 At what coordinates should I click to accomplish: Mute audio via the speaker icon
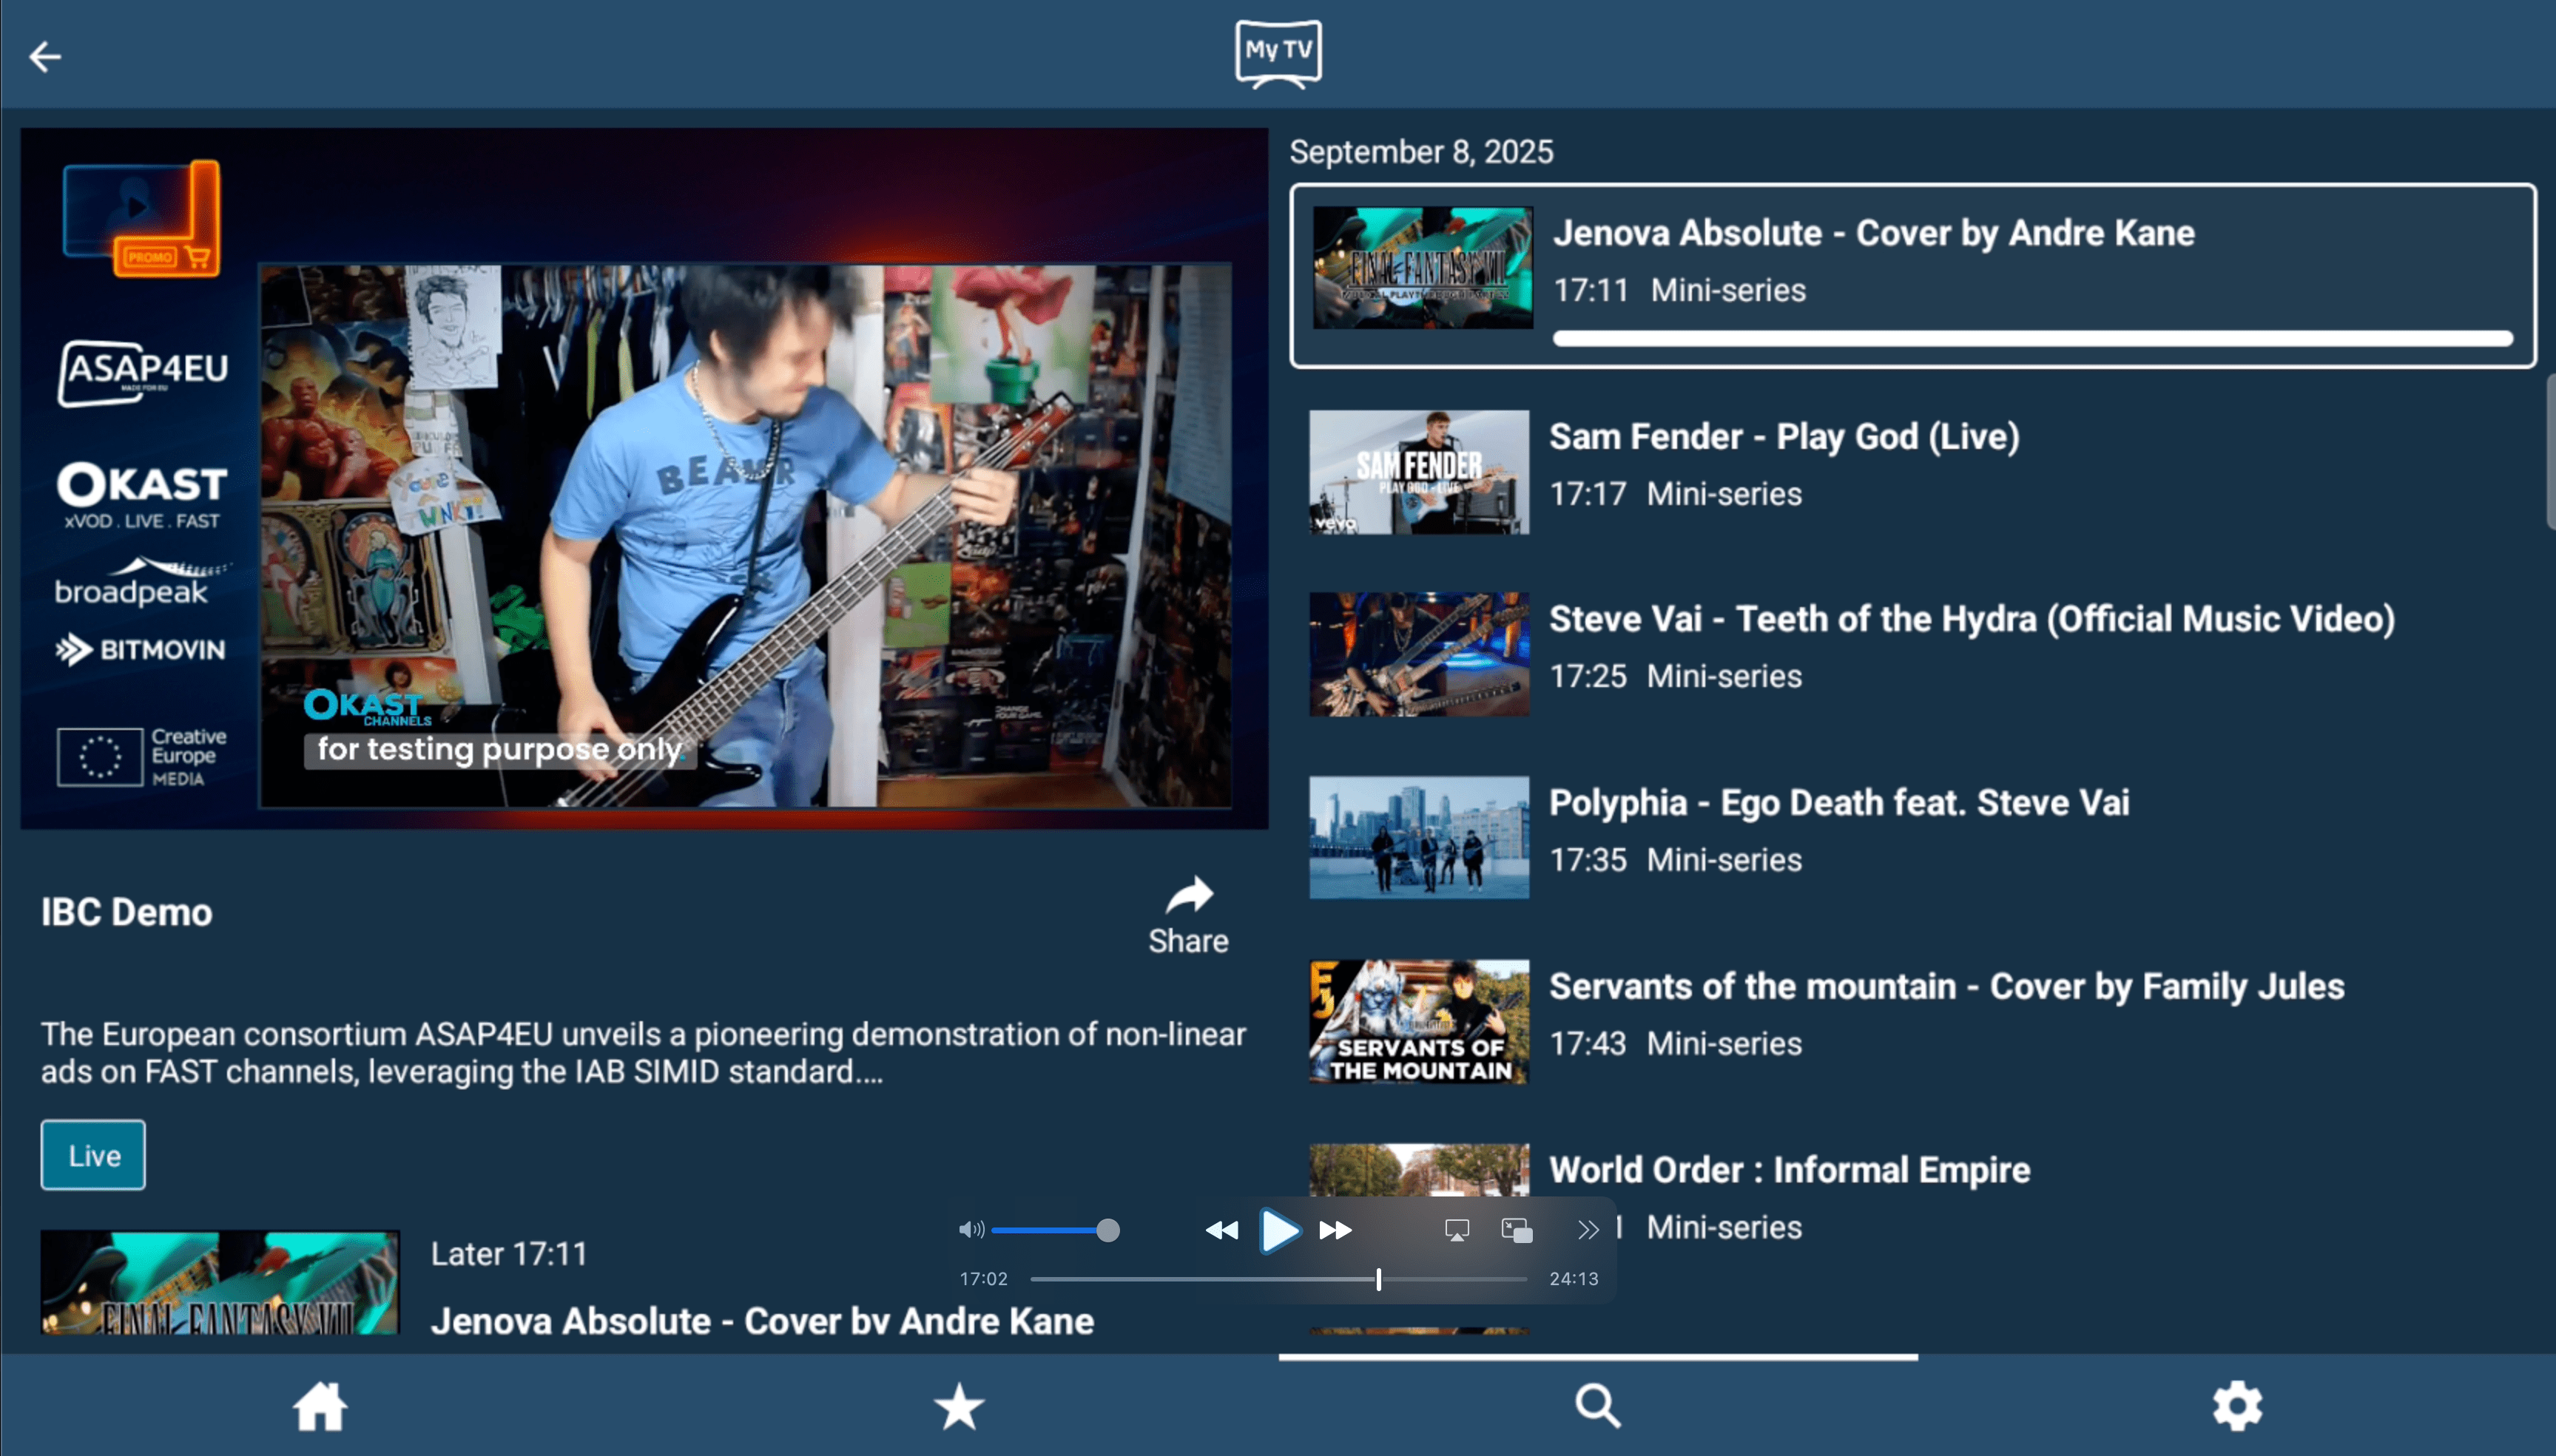pyautogui.click(x=971, y=1230)
